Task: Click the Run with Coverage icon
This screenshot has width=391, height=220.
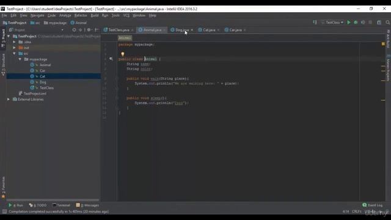Action: point(363,23)
